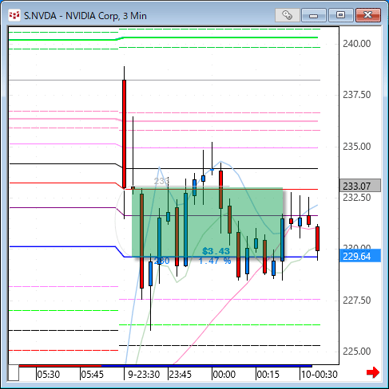Click the 05:45 time axis label

point(93,375)
